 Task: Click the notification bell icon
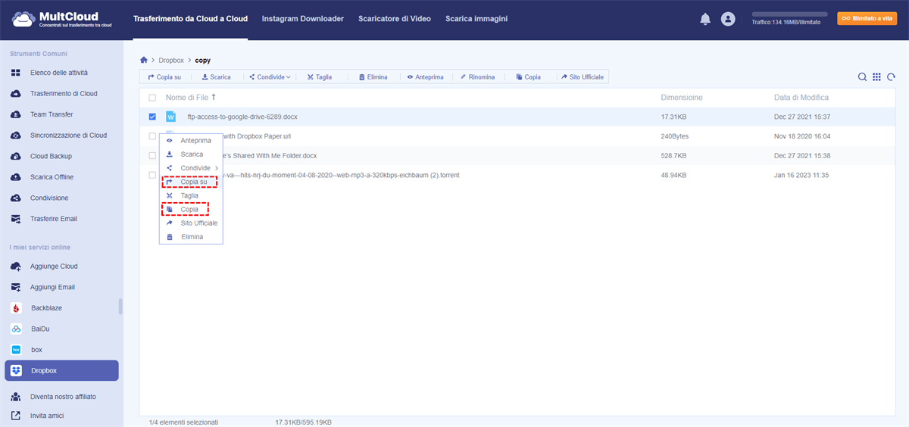(704, 19)
